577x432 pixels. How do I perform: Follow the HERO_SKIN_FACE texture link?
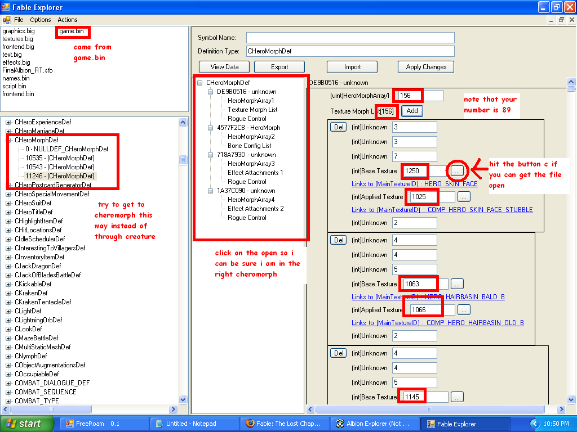click(414, 184)
